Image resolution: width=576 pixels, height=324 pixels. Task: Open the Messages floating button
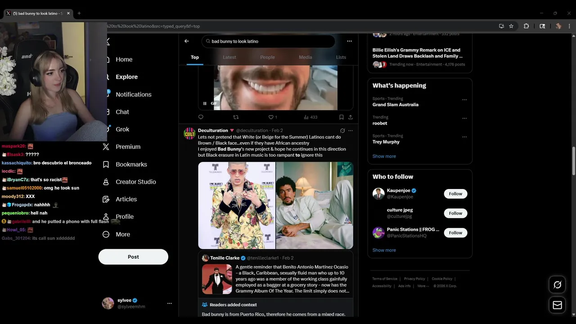pos(557,305)
